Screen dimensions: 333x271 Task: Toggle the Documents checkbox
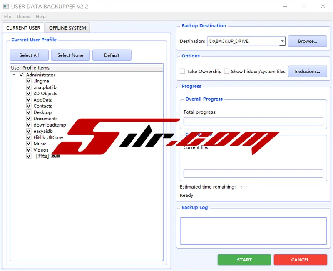[x=29, y=119]
